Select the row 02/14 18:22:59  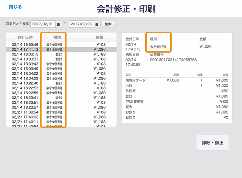[x=61, y=93]
